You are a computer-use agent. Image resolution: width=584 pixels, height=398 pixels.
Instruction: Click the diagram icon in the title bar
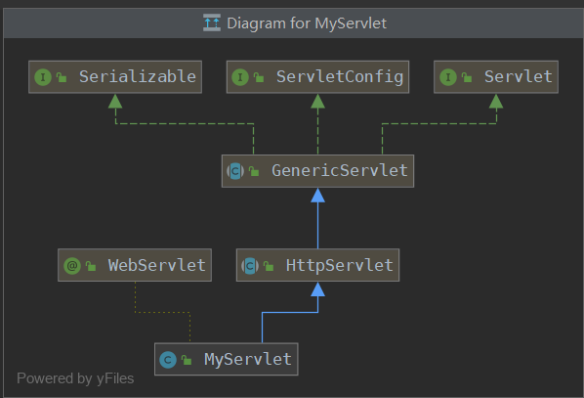tap(212, 22)
